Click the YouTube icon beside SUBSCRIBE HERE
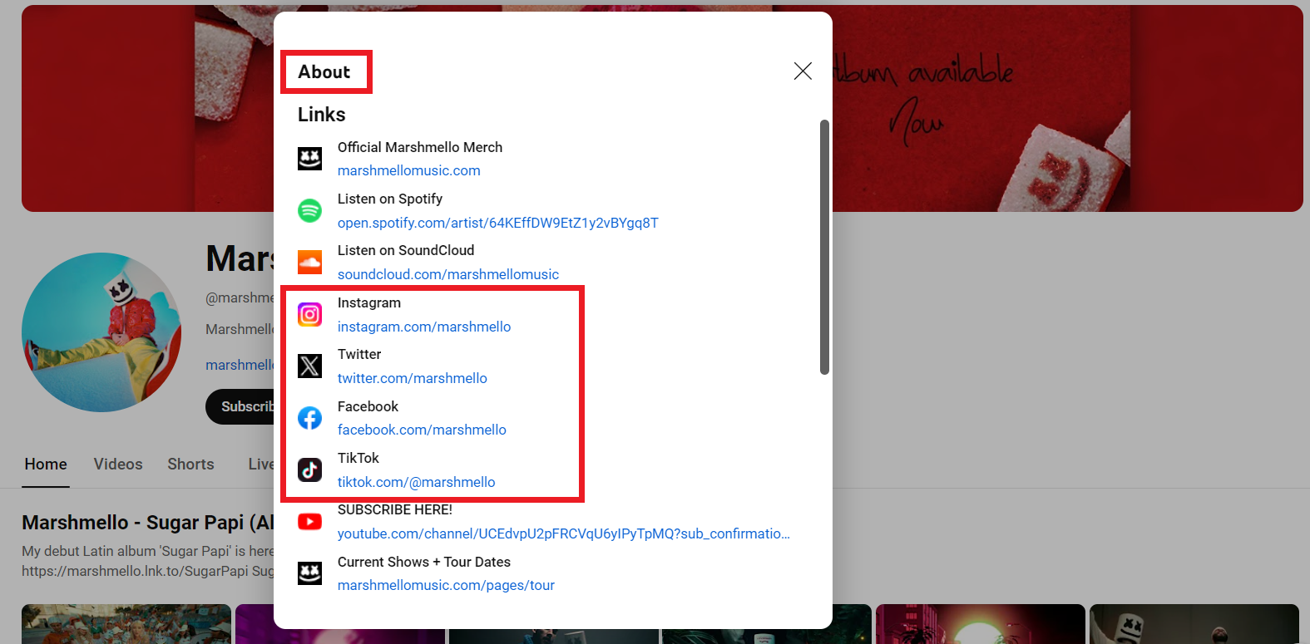 (x=309, y=522)
